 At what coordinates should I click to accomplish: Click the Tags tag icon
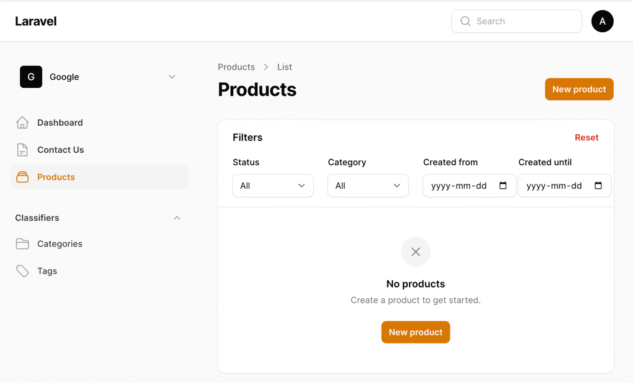point(22,270)
